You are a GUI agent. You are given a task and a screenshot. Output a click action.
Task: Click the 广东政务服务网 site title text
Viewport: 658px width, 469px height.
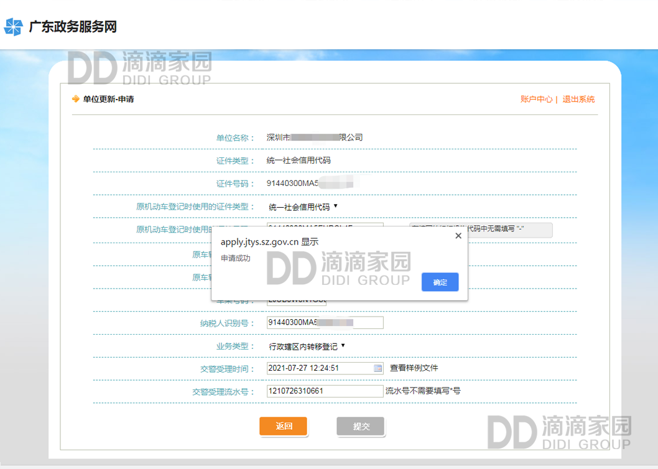pyautogui.click(x=73, y=27)
